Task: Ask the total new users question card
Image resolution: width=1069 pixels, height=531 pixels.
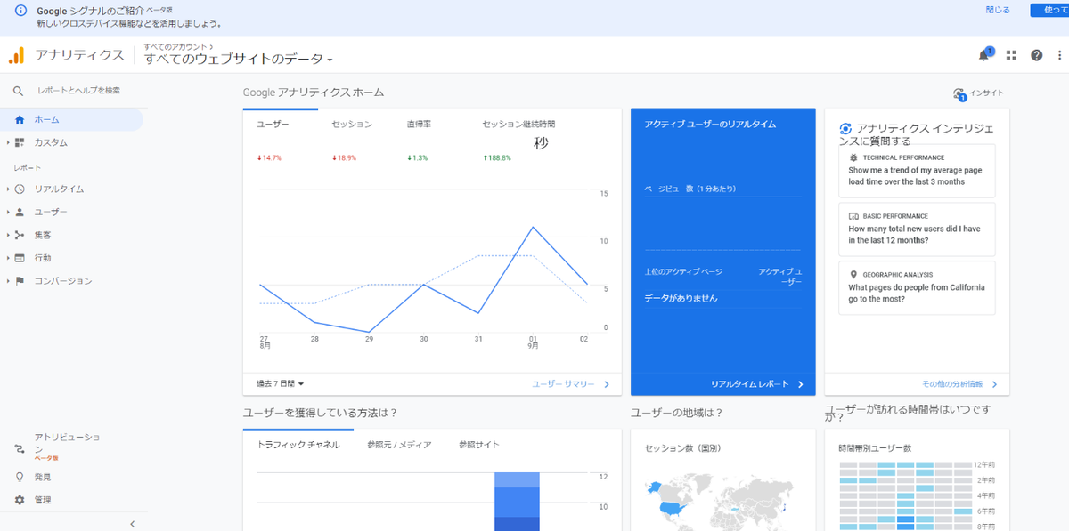Action: pyautogui.click(x=917, y=229)
